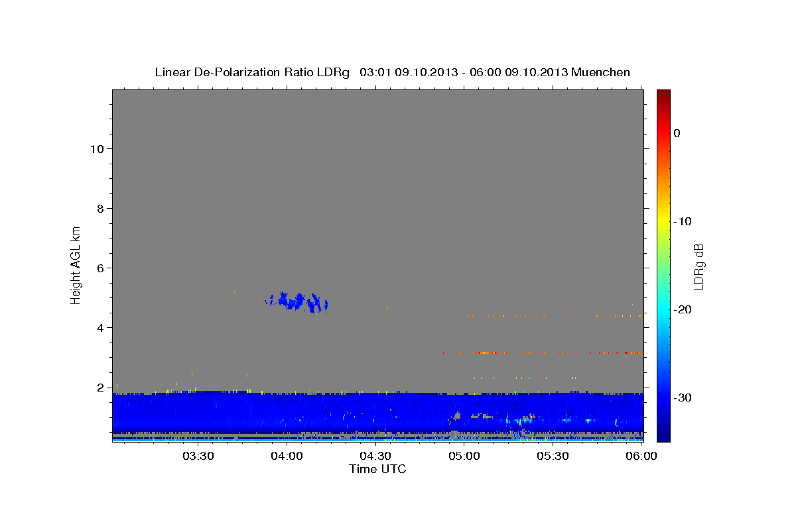Click the colorbar value -20
The image size is (796, 530).
pyautogui.click(x=683, y=309)
